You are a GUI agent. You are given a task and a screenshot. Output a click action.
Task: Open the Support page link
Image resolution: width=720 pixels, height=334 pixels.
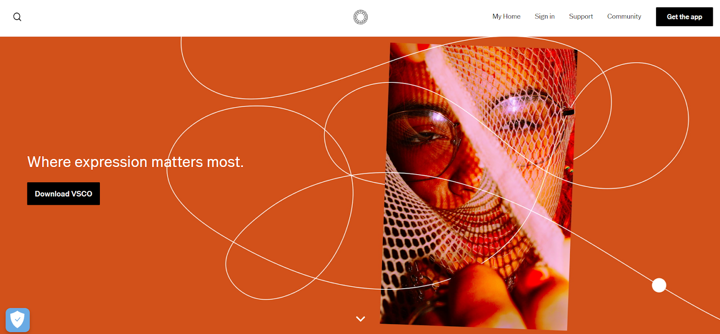581,17
